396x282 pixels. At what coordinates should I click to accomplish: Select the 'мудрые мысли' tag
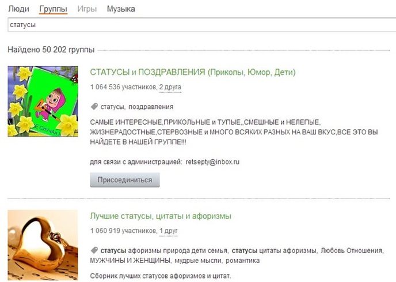(198, 261)
